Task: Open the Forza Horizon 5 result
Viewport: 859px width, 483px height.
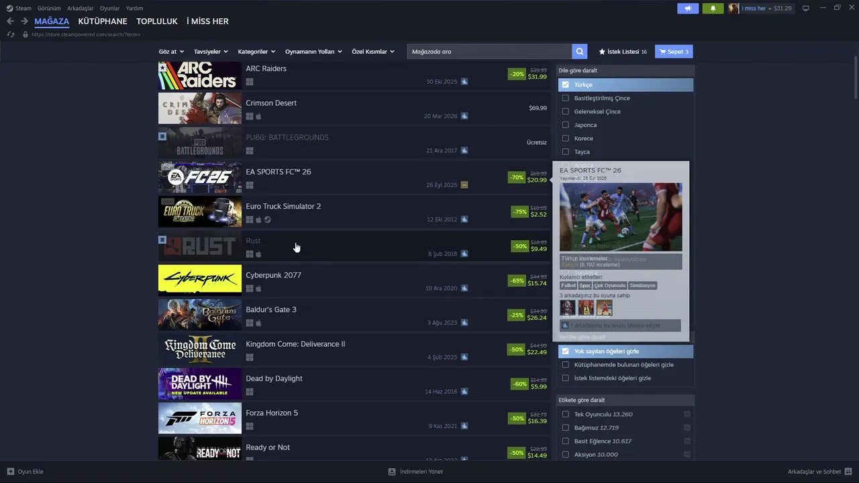Action: pos(354,419)
